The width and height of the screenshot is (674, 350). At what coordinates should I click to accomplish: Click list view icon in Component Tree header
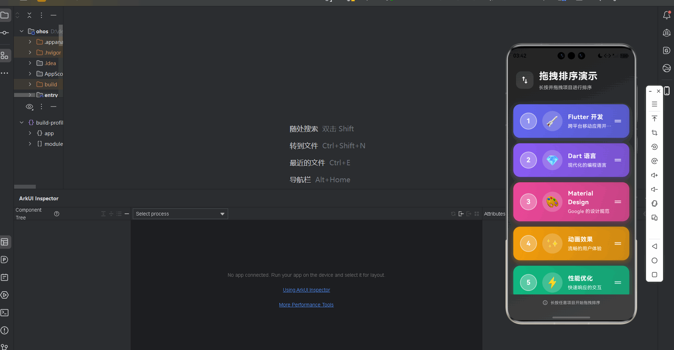click(119, 214)
